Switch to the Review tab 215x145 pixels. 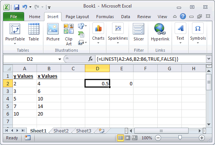tap(144, 17)
